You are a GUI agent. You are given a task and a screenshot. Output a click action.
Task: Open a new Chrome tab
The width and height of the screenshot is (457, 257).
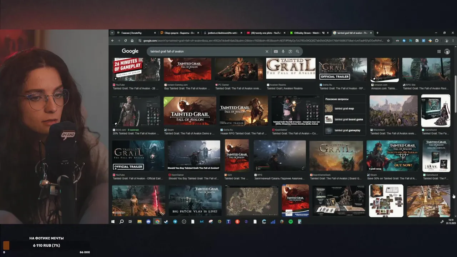[377, 33]
